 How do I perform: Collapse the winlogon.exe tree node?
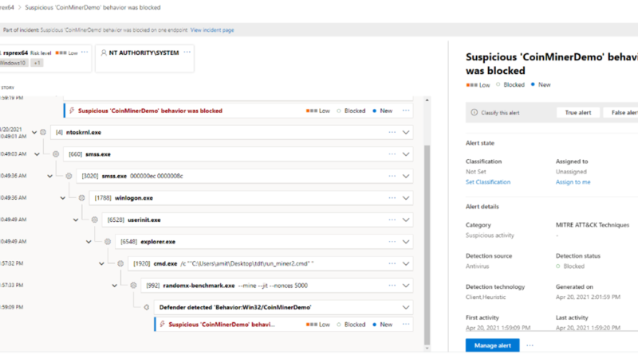click(x=63, y=198)
